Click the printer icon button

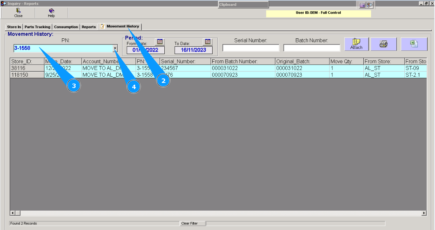[384, 44]
